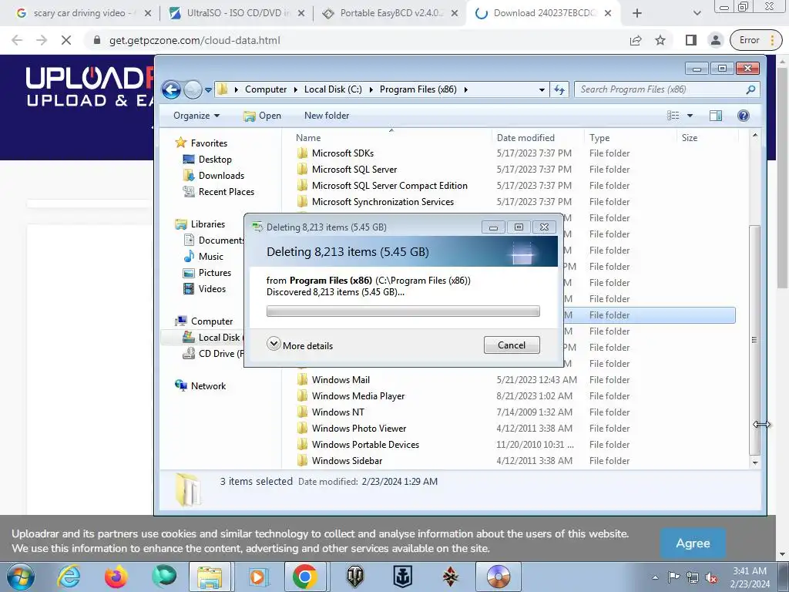Click the Change your view icon

(673, 116)
